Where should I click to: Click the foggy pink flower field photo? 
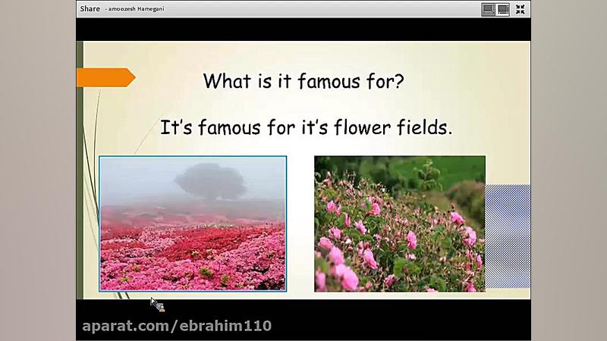pyautogui.click(x=193, y=224)
